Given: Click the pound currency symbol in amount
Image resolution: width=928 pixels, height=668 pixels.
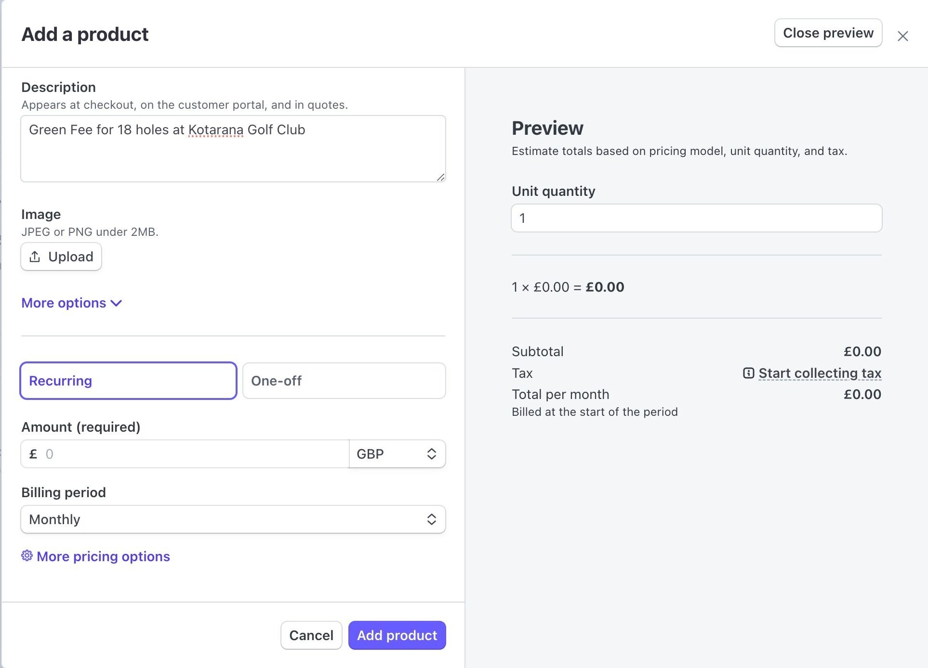Looking at the screenshot, I should [x=33, y=454].
